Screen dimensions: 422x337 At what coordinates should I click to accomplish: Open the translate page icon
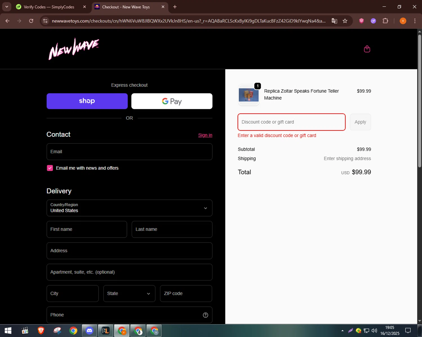pos(334,21)
